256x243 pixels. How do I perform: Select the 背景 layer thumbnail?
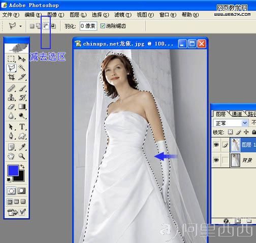pos(236,160)
